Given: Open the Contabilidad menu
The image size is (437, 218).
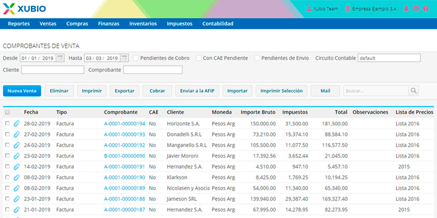Looking at the screenshot, I should point(218,24).
